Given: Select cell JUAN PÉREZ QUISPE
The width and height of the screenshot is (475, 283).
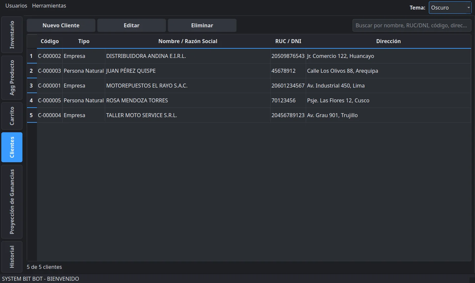Looking at the screenshot, I should point(188,71).
